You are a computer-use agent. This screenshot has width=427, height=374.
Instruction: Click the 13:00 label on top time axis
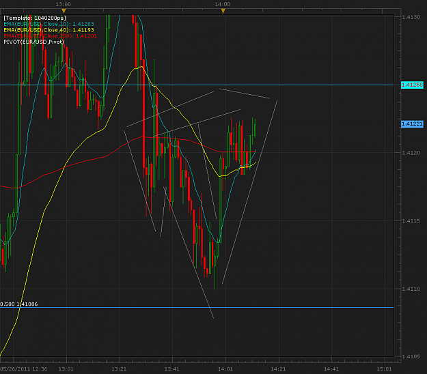(x=63, y=4)
